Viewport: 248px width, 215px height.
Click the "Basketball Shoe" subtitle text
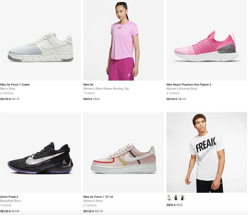tap(10, 201)
